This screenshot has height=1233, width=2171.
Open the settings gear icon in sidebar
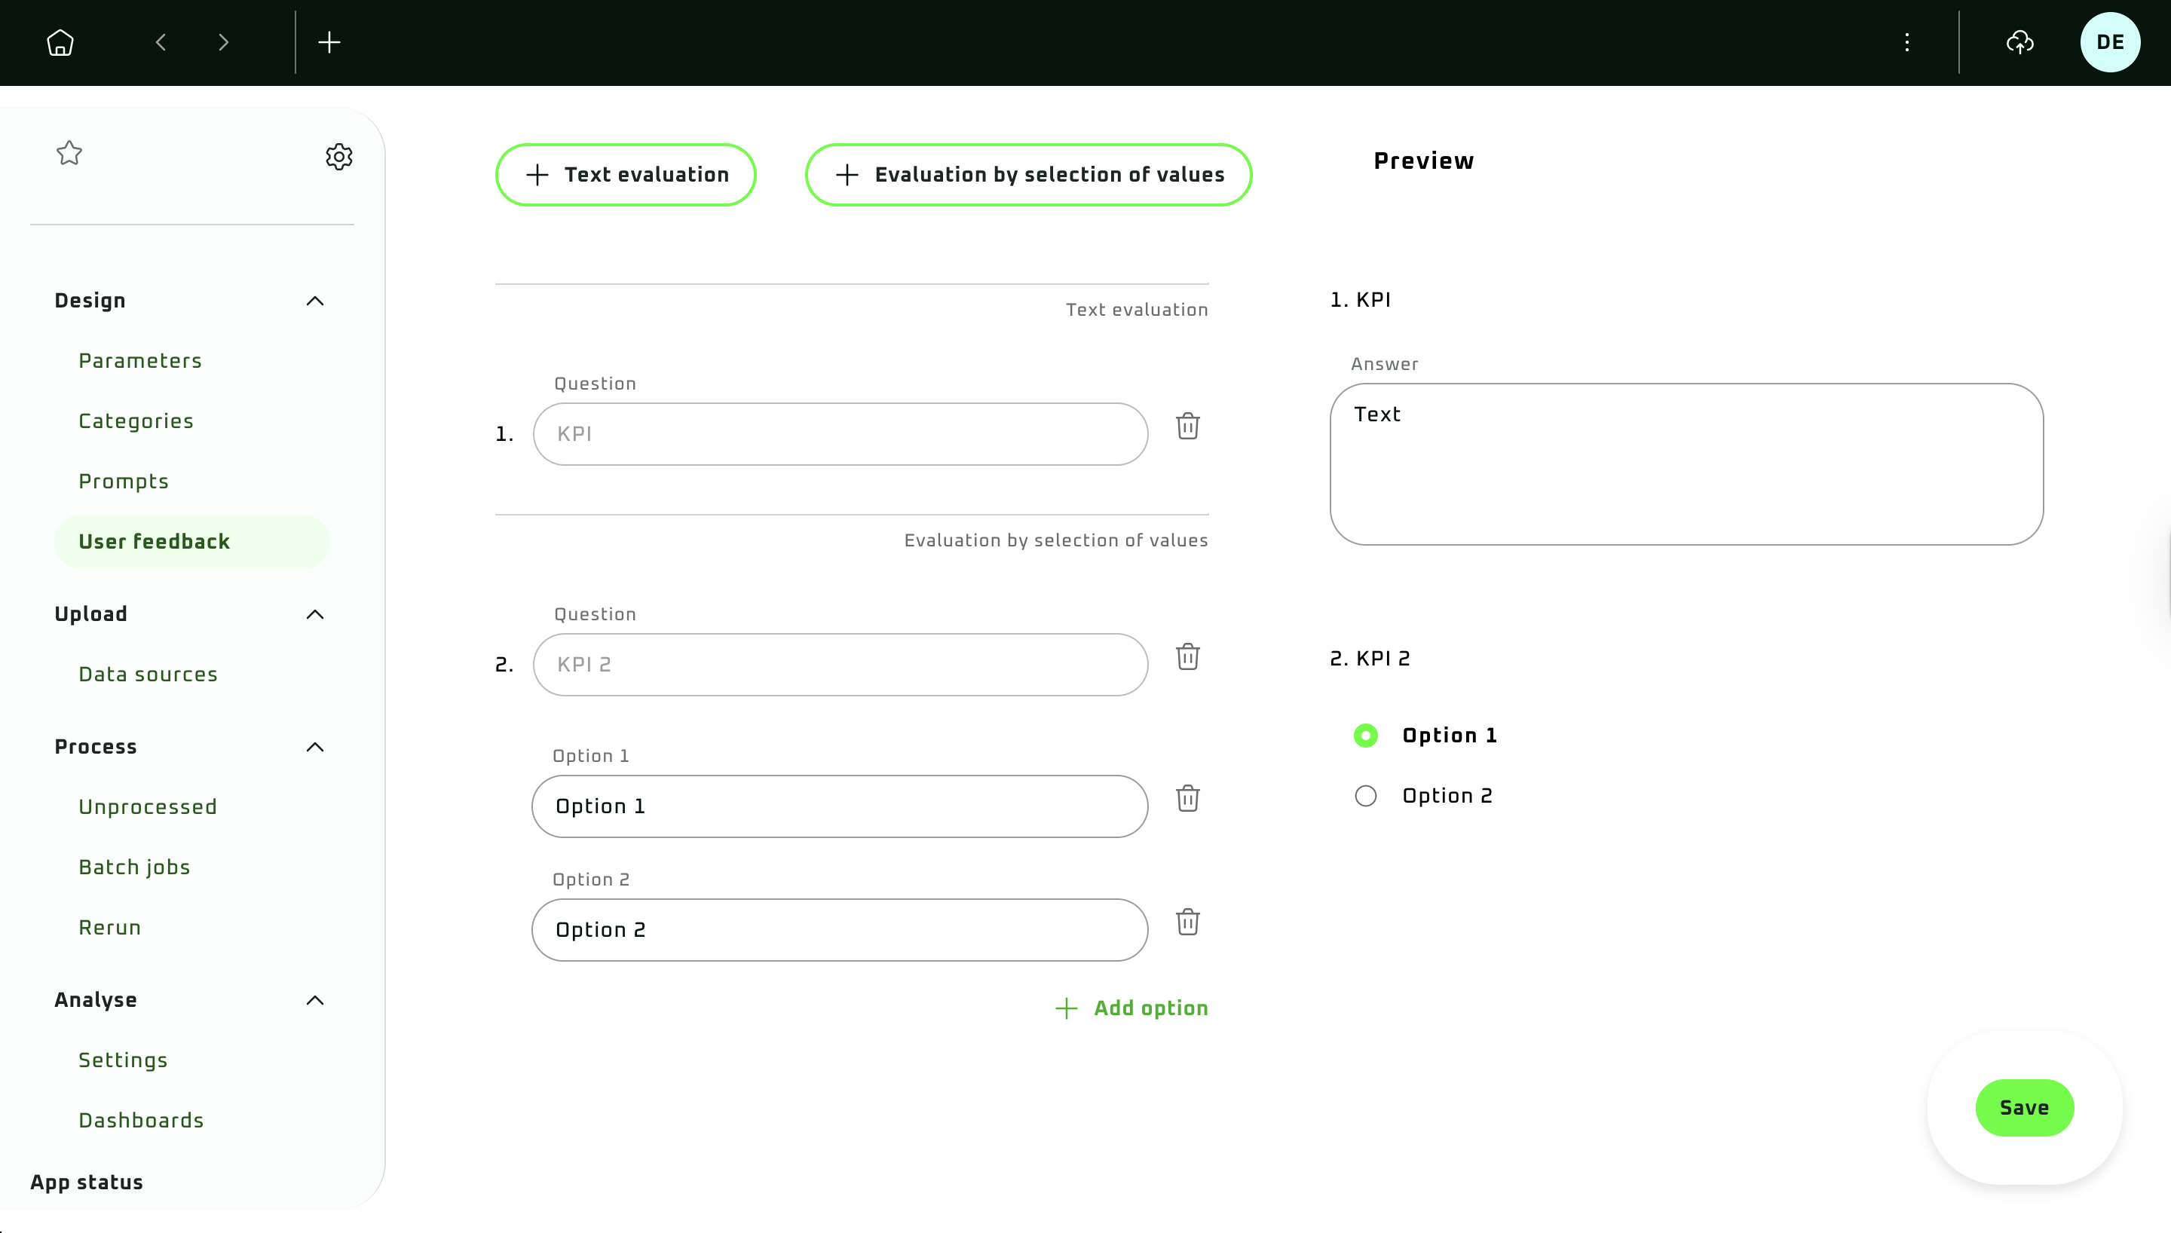pos(338,157)
